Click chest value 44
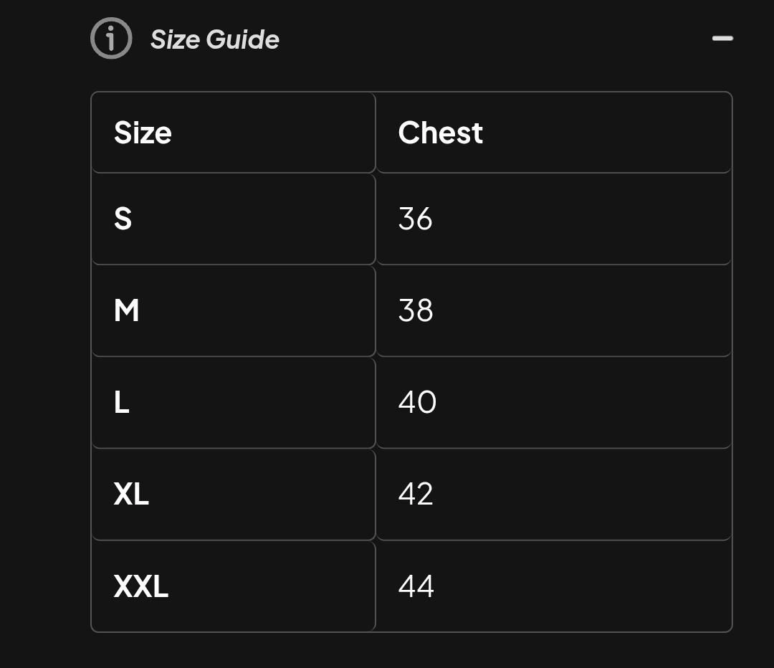Image resolution: width=774 pixels, height=668 pixels. click(417, 586)
